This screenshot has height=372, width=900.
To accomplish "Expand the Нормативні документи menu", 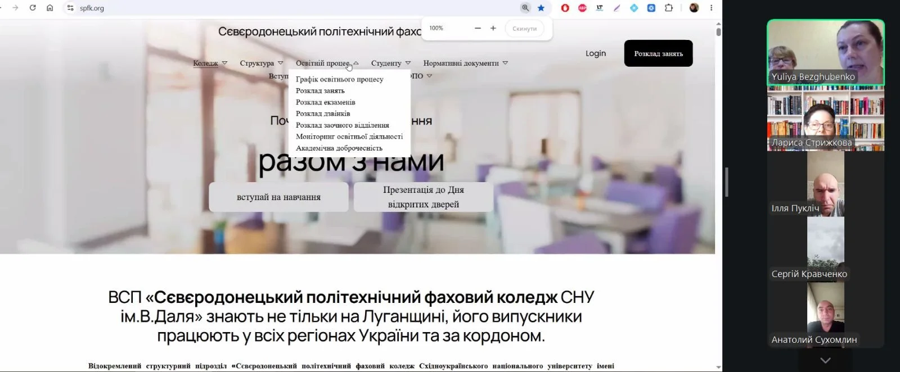I will (x=466, y=63).
